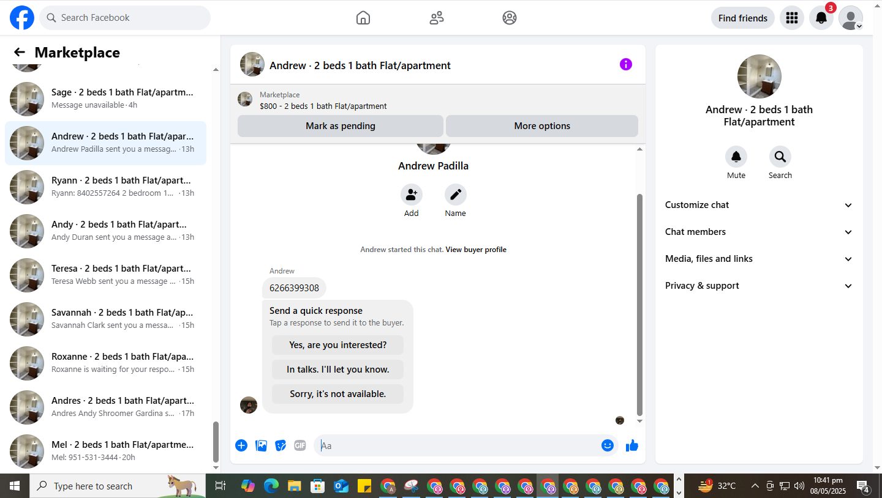Expand Chat members section
The width and height of the screenshot is (882, 498).
tap(759, 232)
